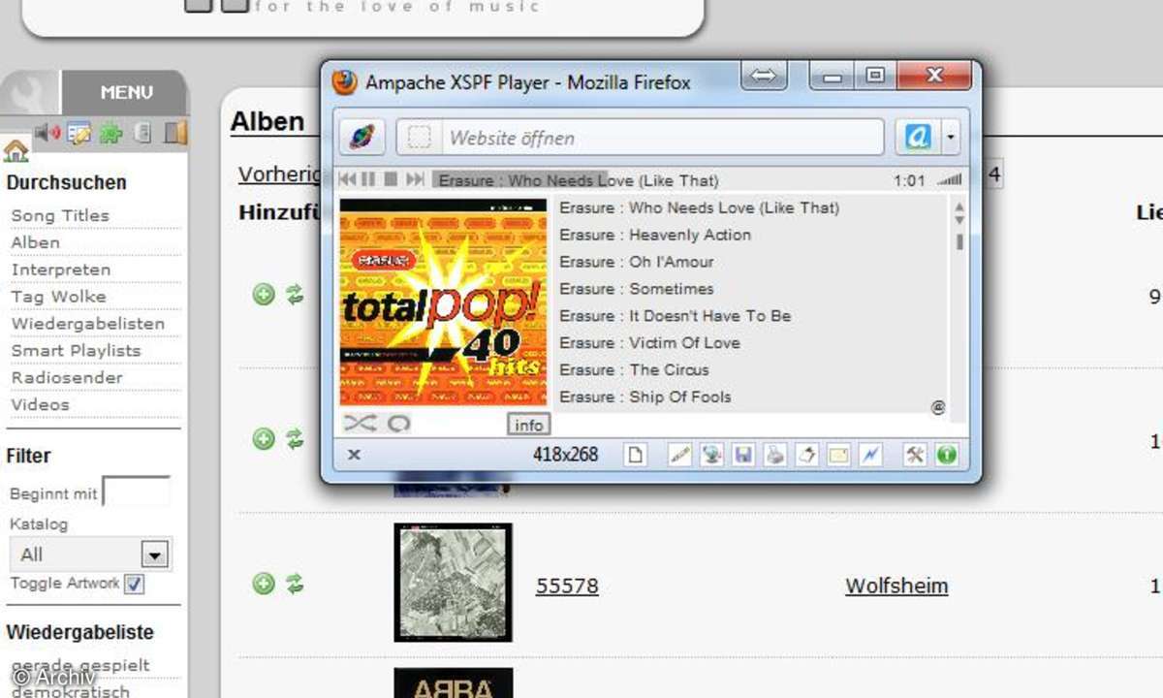Toggle repeat in XSPF player

coord(398,424)
